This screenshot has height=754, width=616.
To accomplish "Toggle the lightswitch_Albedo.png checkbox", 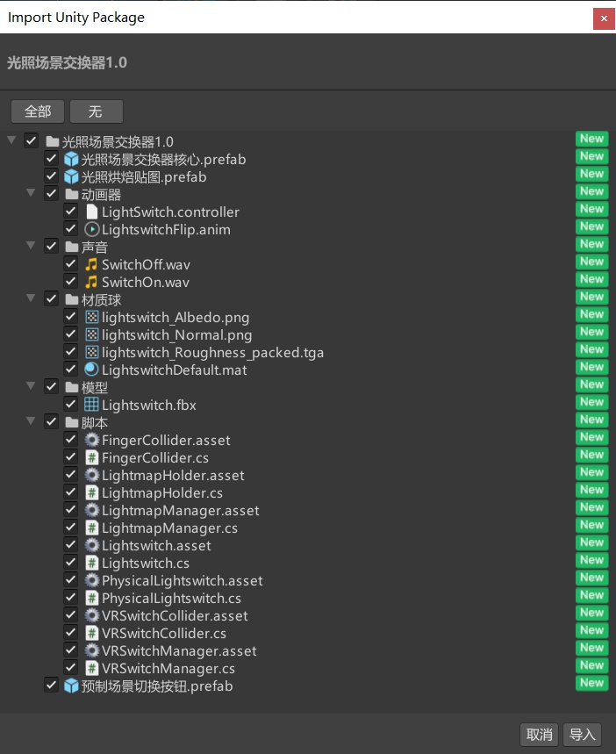I will [x=71, y=317].
